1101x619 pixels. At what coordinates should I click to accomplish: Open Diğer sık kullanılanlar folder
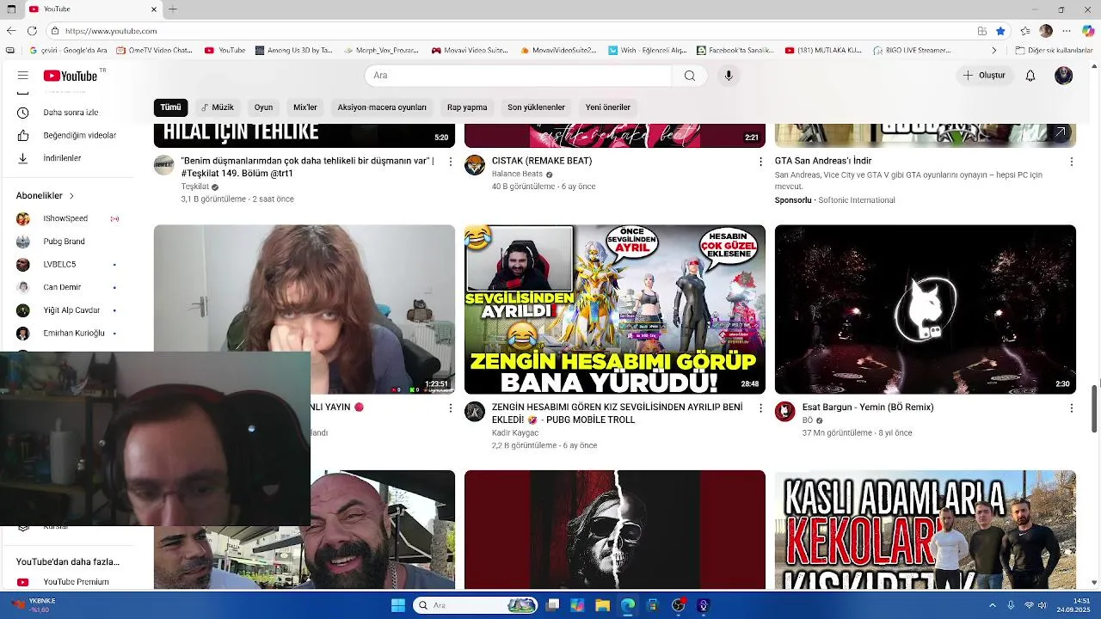click(1054, 51)
